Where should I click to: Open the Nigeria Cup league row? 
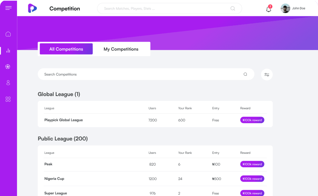pyautogui.click(x=54, y=179)
